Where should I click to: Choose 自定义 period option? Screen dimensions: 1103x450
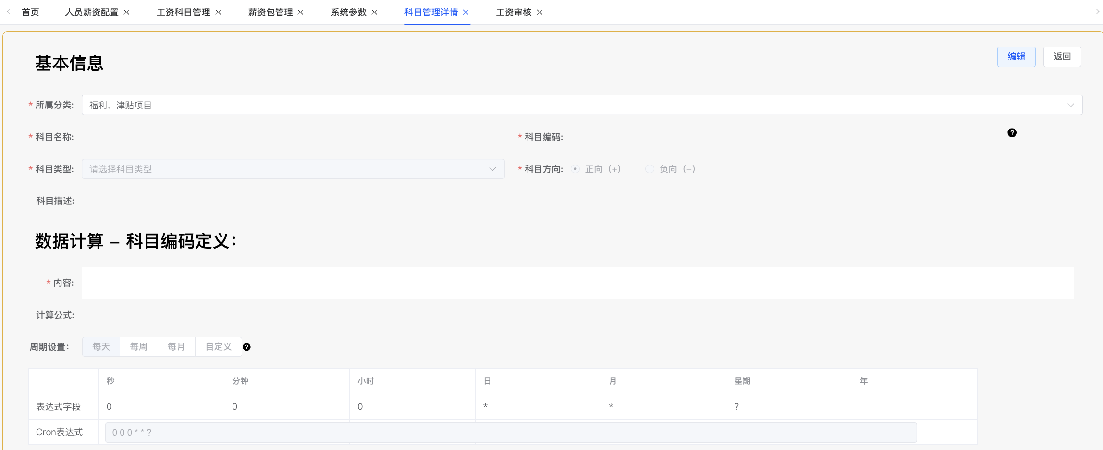coord(219,347)
